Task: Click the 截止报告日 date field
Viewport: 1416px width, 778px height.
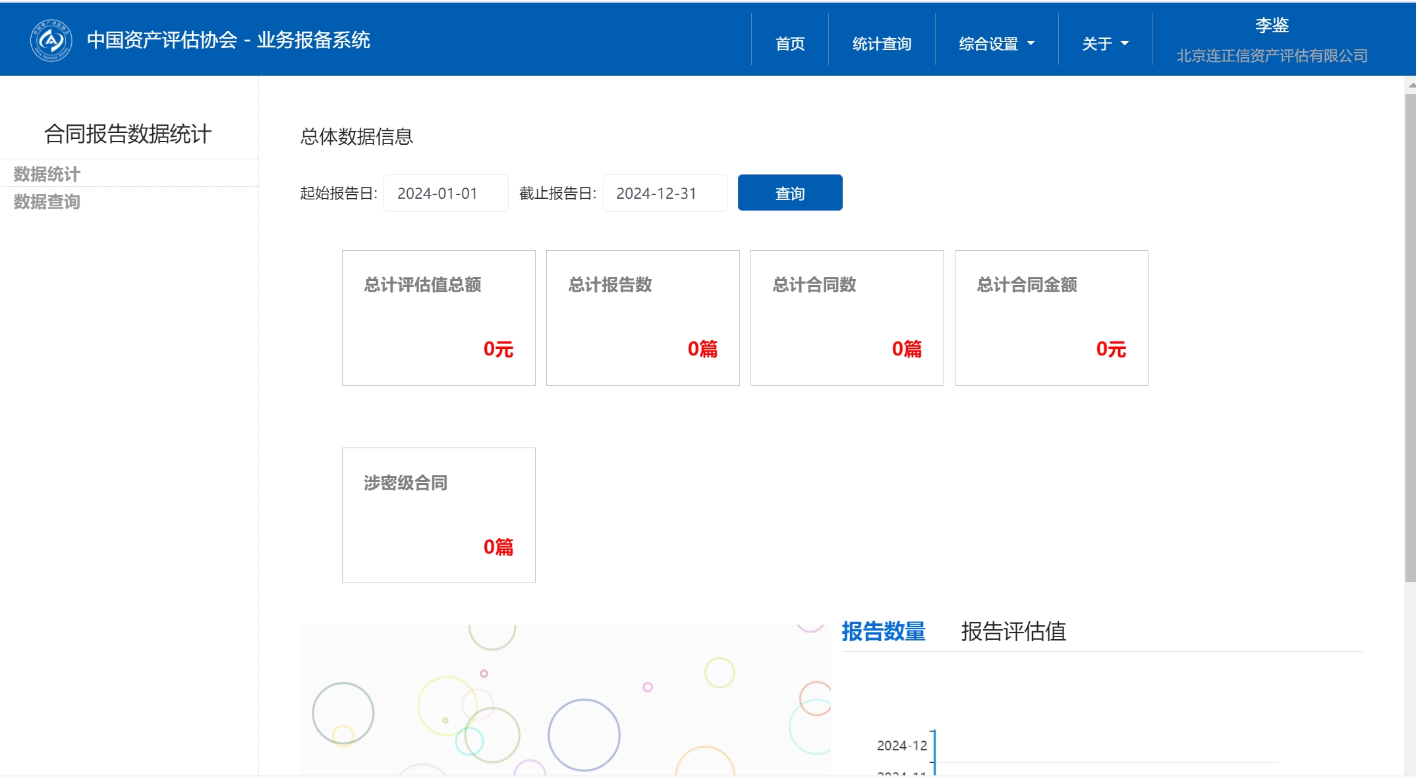Action: [664, 194]
